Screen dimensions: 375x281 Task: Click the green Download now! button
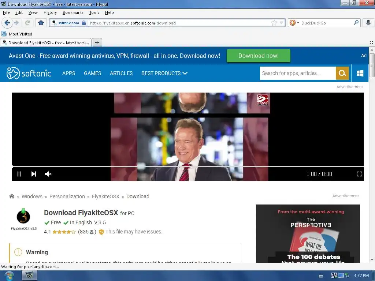[258, 56]
